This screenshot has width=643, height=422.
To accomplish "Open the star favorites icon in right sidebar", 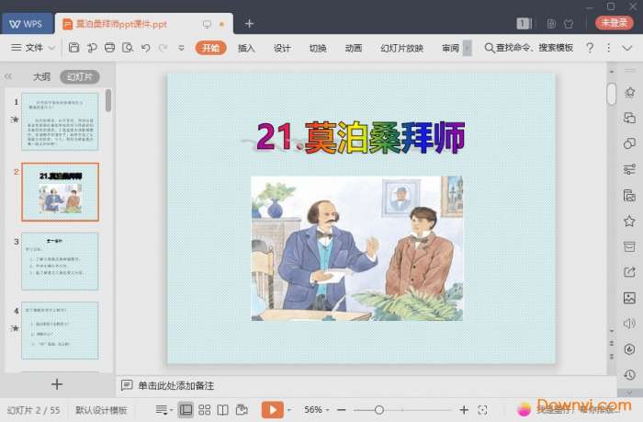I will point(629,222).
